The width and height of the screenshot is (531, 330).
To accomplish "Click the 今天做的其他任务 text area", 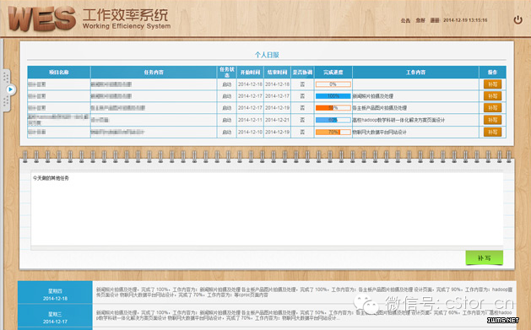I will point(267,209).
